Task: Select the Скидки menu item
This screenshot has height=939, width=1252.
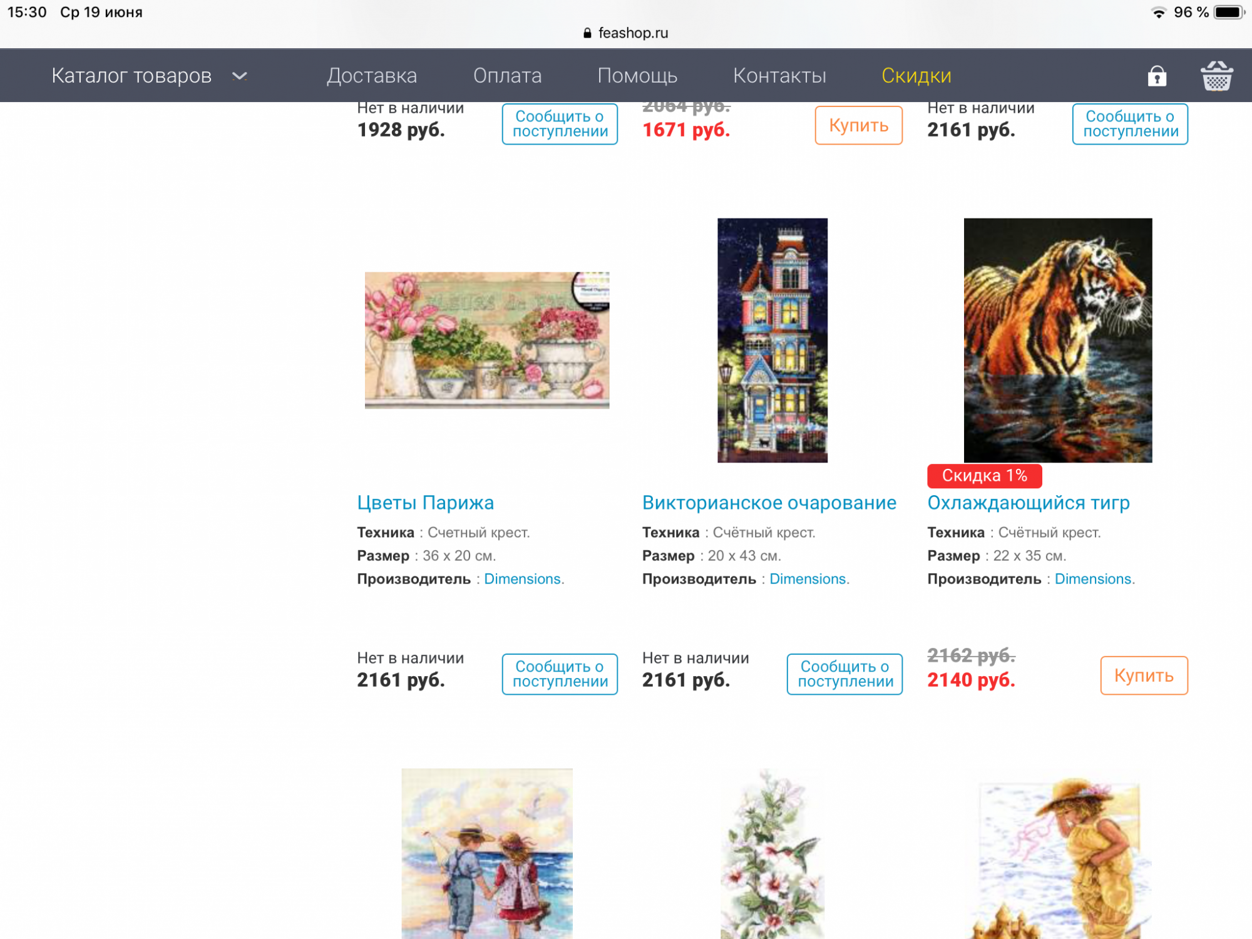Action: point(916,76)
